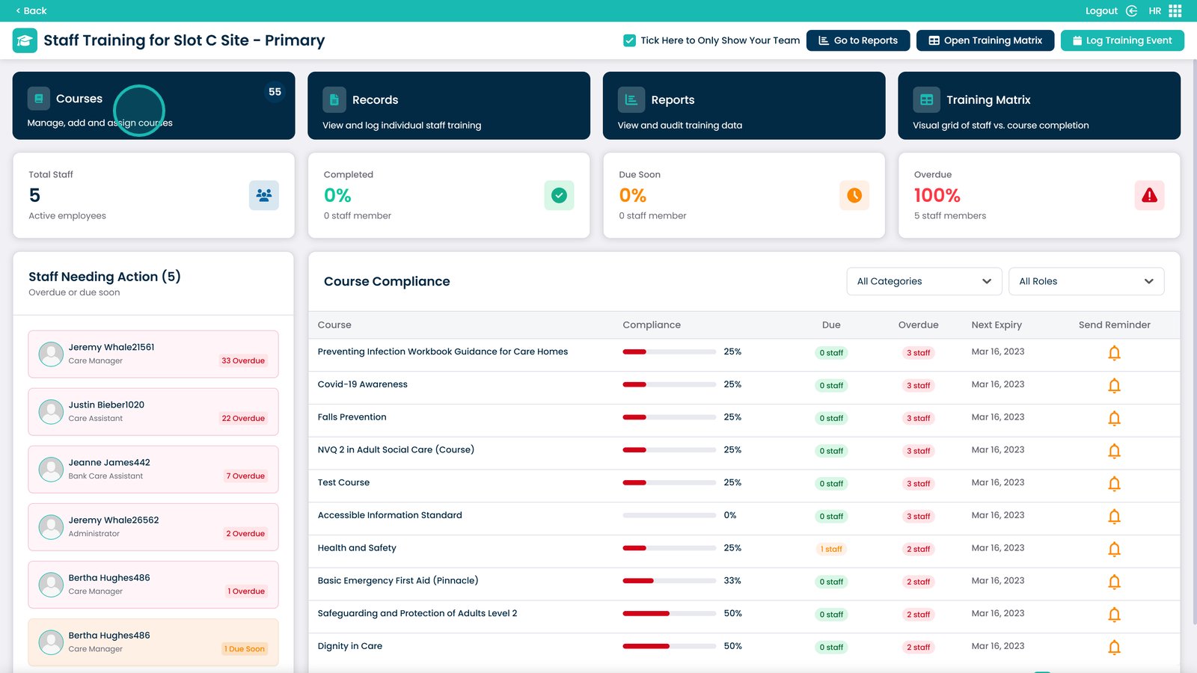The image size is (1197, 673).
Task: Click the graduation cap logo icon
Action: (x=25, y=40)
